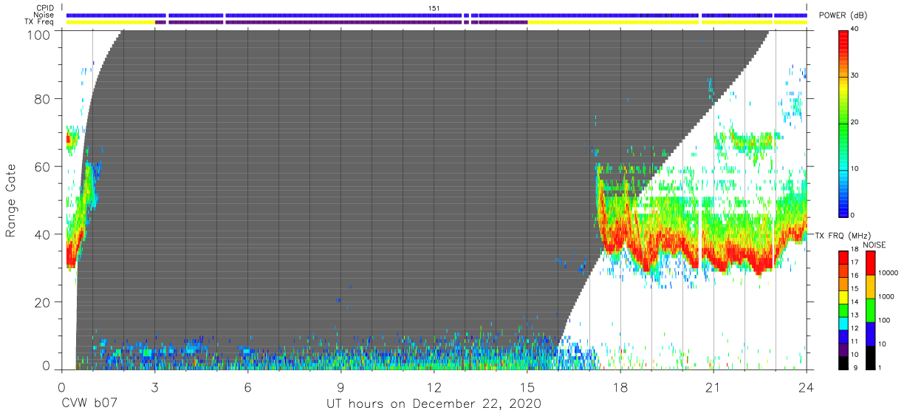Click the x-axis tick label '3'

(154, 386)
